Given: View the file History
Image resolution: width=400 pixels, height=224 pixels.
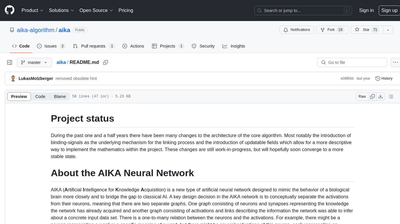Looking at the screenshot, I should [384, 79].
